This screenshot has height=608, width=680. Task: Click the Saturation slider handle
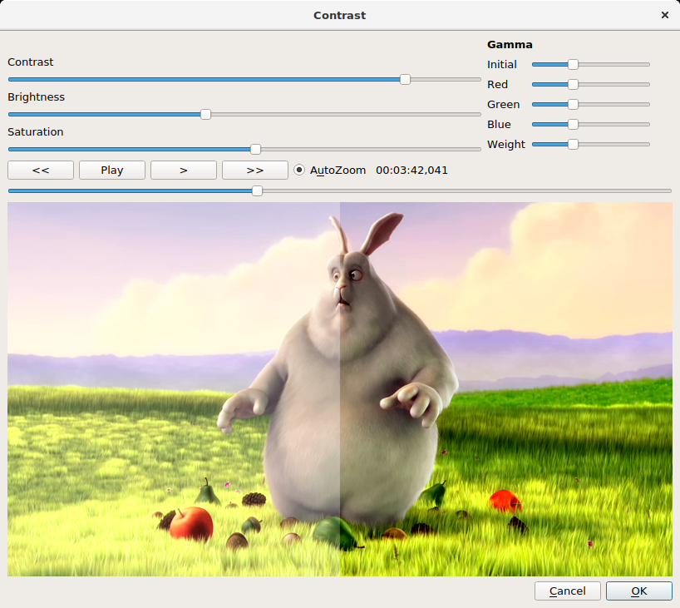pos(256,150)
